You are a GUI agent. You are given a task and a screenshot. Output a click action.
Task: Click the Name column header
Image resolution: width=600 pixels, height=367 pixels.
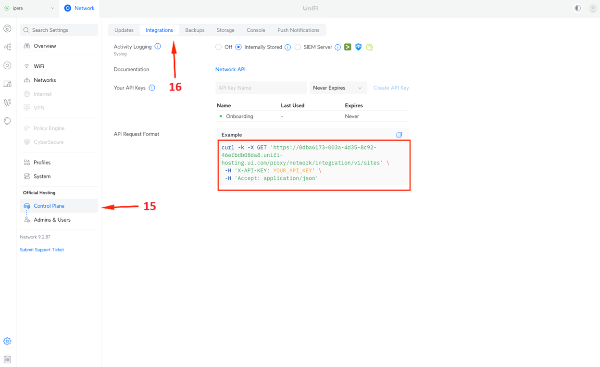pyautogui.click(x=224, y=105)
